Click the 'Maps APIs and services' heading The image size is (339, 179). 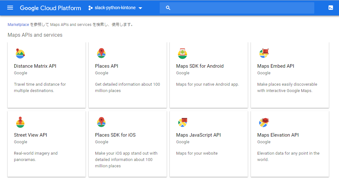point(35,35)
